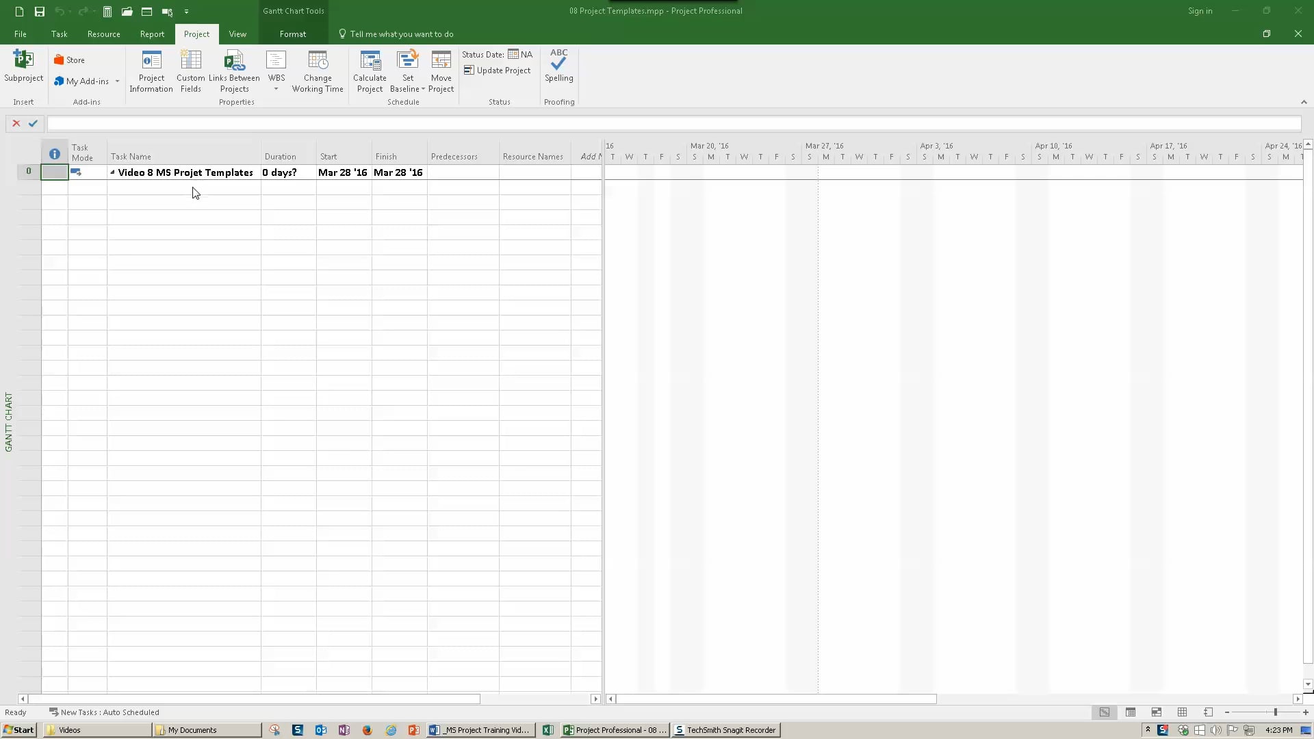The width and height of the screenshot is (1314, 739).
Task: Switch to the Resource tab
Action: pos(104,34)
